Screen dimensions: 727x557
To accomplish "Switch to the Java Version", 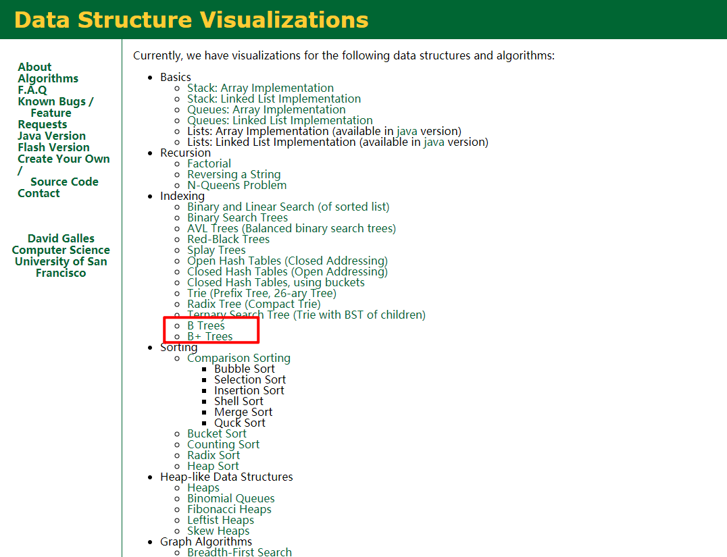I will pos(51,136).
